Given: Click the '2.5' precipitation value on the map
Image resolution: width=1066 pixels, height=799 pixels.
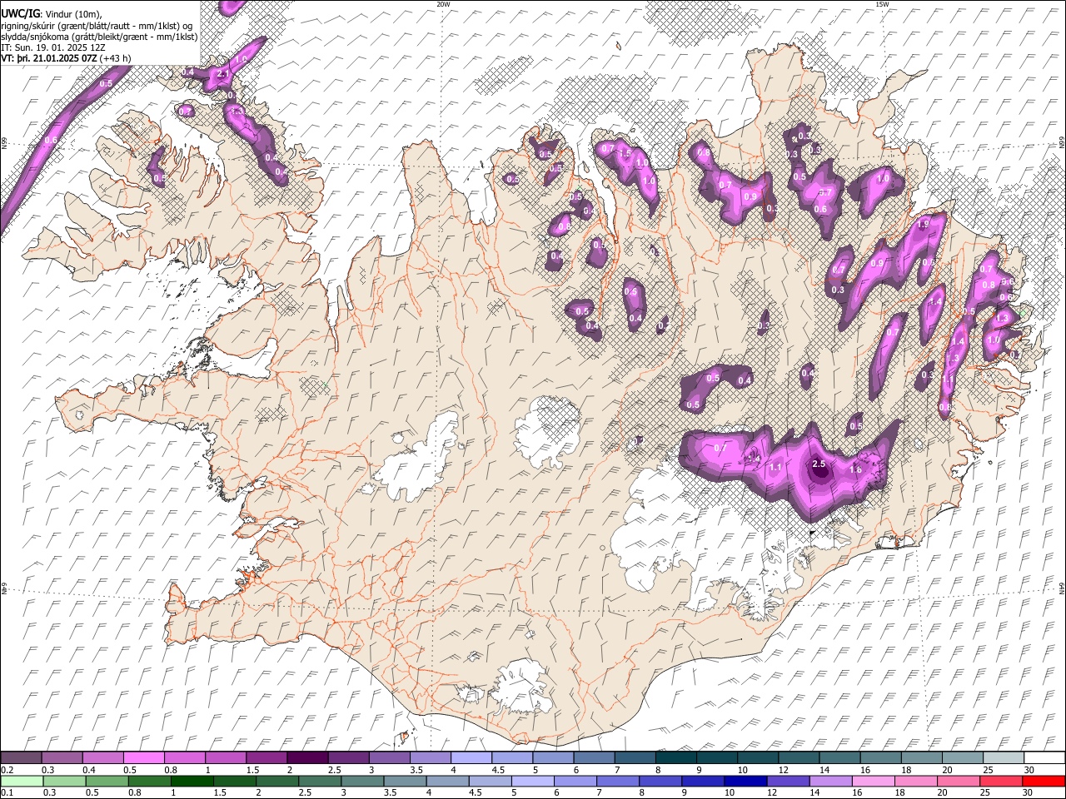Looking at the screenshot, I should click(x=819, y=464).
